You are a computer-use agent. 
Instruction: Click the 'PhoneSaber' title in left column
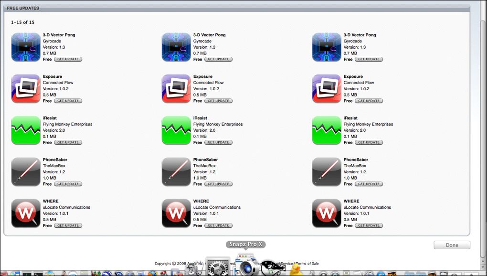click(55, 159)
